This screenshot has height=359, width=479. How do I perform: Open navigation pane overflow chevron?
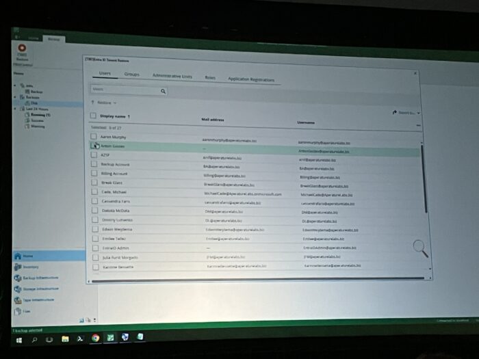pyautogui.click(x=94, y=320)
